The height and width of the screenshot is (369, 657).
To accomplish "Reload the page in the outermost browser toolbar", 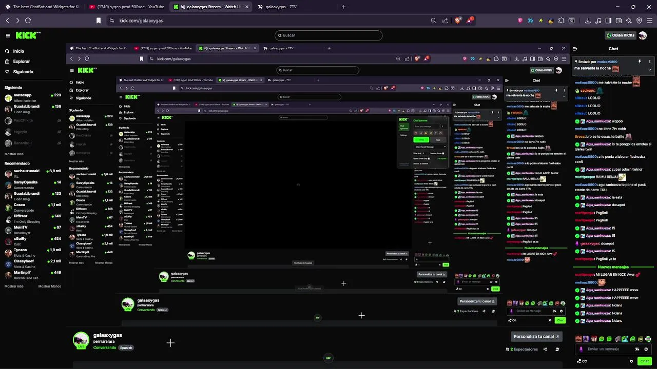I will click(x=28, y=20).
